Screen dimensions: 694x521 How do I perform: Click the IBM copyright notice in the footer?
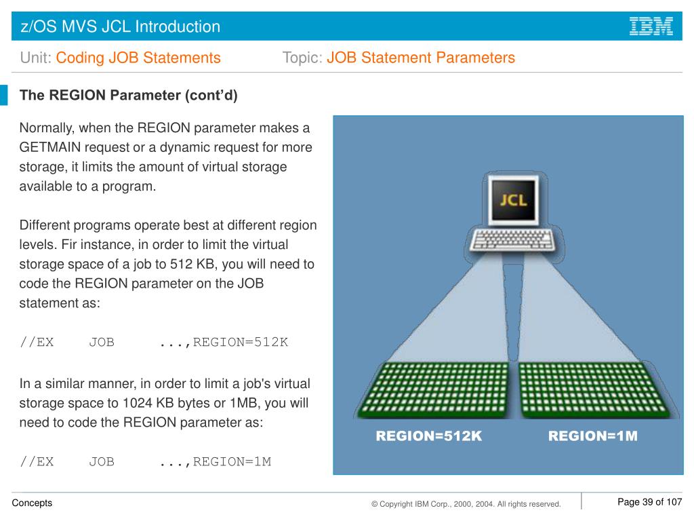pyautogui.click(x=466, y=504)
